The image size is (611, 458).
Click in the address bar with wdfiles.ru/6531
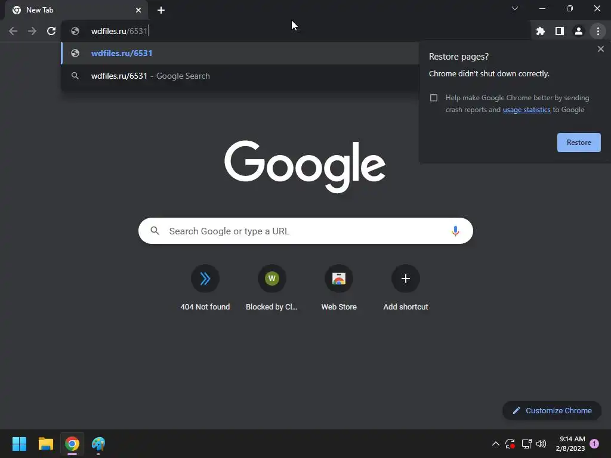[x=296, y=31]
